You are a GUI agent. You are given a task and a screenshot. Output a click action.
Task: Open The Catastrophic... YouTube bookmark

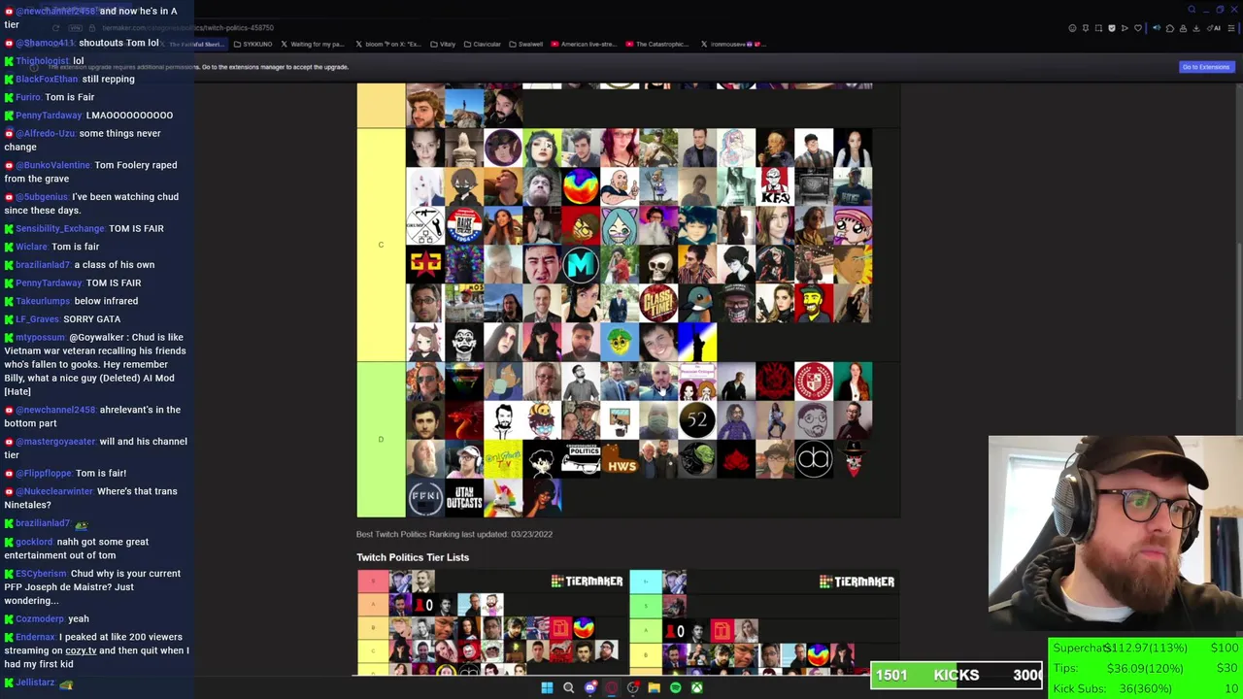657,44
